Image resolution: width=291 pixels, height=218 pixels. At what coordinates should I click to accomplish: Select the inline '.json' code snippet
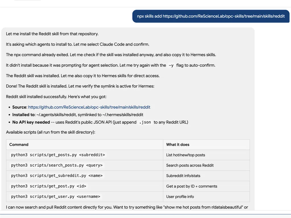pos(145,122)
